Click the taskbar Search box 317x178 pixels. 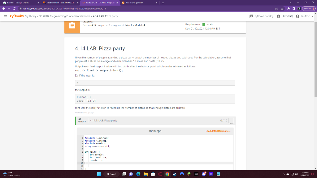click(x=111, y=174)
